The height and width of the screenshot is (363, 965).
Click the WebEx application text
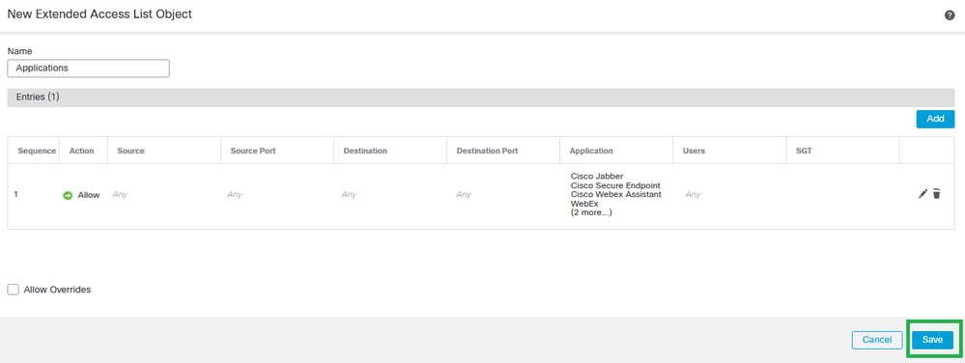click(x=584, y=203)
